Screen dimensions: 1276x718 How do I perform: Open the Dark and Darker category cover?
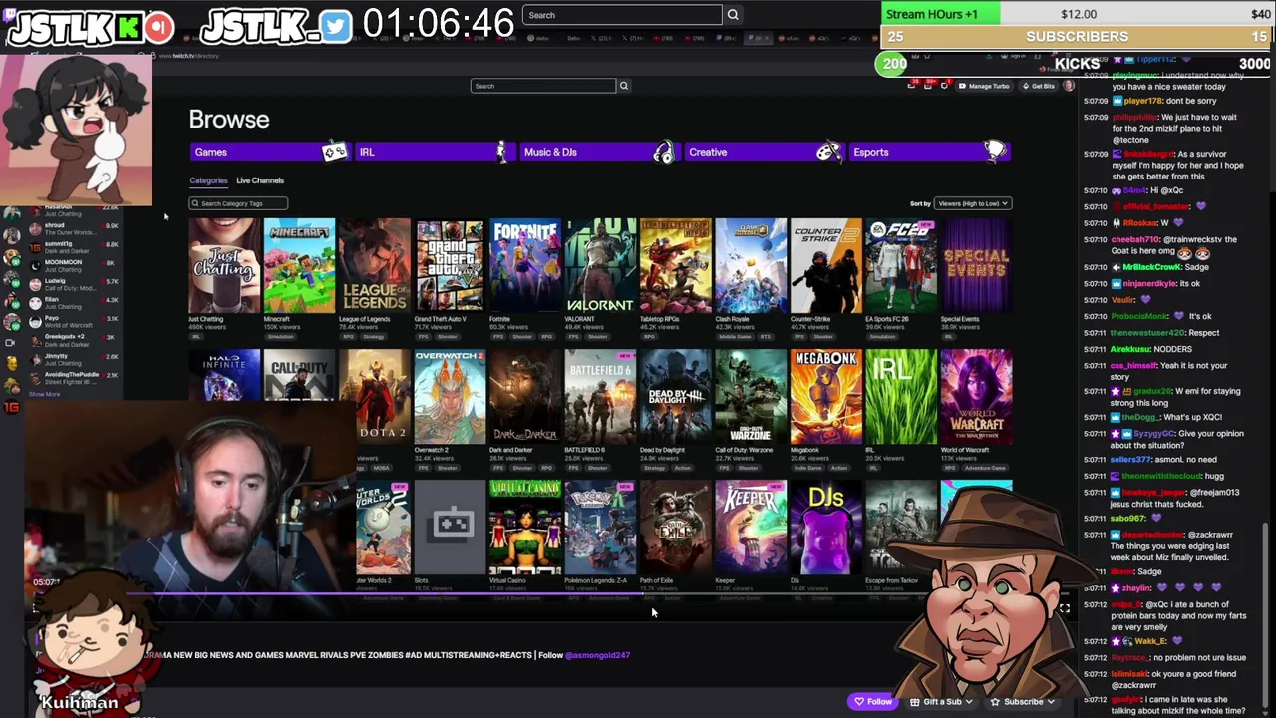coord(524,396)
